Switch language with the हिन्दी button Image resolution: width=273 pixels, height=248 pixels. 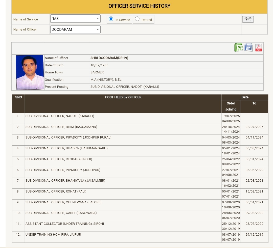(x=248, y=19)
